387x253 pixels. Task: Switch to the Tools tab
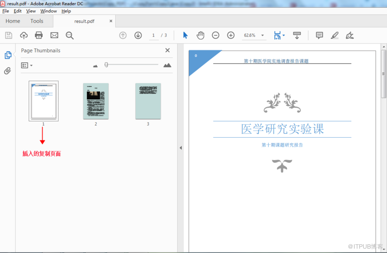click(37, 21)
